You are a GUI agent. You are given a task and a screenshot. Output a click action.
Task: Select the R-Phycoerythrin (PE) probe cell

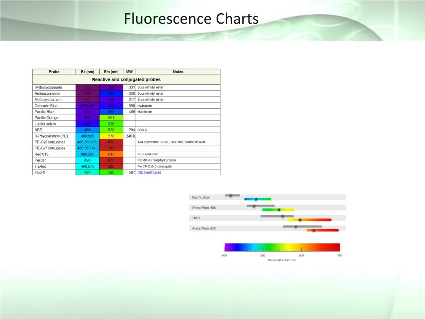pos(54,136)
